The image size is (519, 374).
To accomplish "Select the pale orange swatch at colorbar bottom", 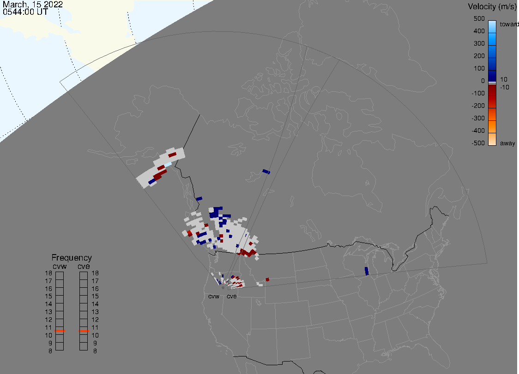I will [492, 139].
